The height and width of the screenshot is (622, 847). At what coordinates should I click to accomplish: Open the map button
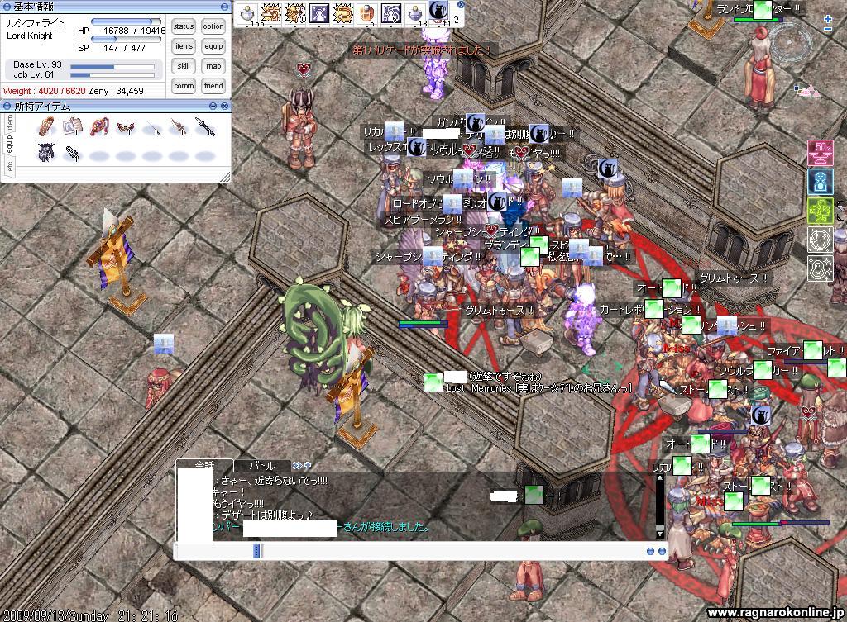pyautogui.click(x=213, y=66)
